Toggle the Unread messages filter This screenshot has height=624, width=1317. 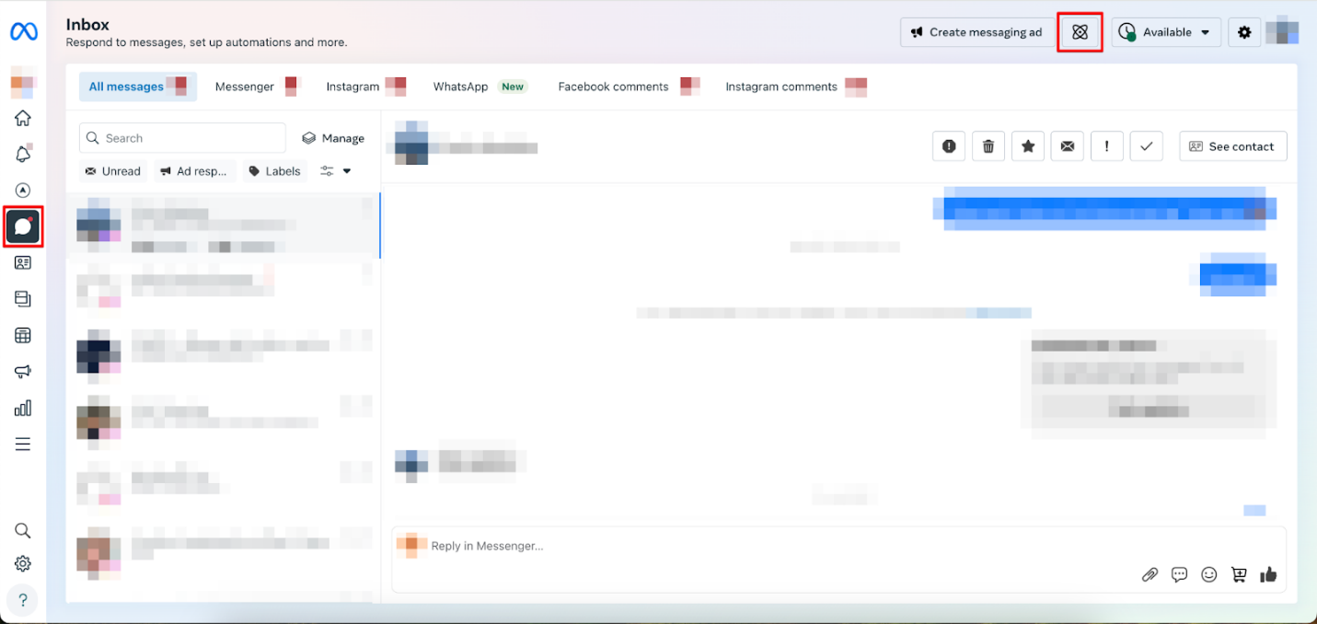point(113,171)
